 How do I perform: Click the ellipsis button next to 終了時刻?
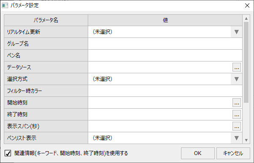click(x=237, y=115)
